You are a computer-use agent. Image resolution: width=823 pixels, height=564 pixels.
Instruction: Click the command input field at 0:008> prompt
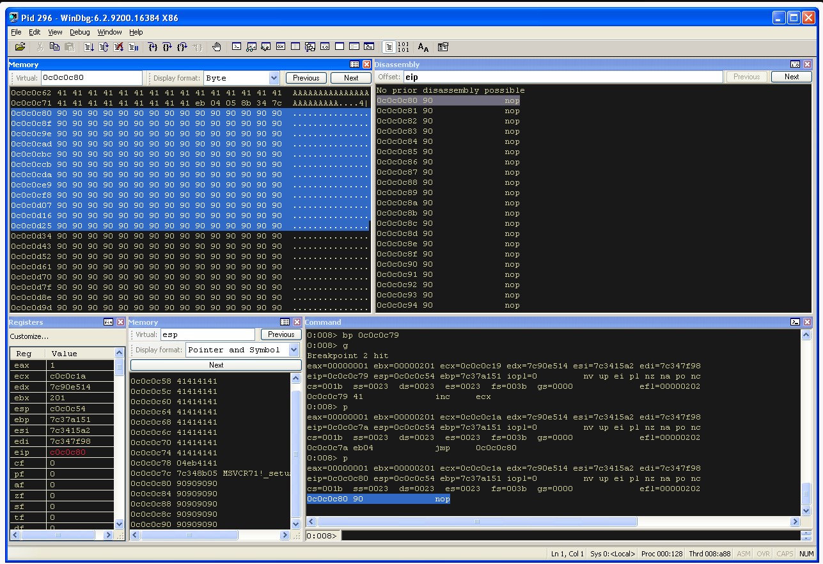[x=570, y=536]
